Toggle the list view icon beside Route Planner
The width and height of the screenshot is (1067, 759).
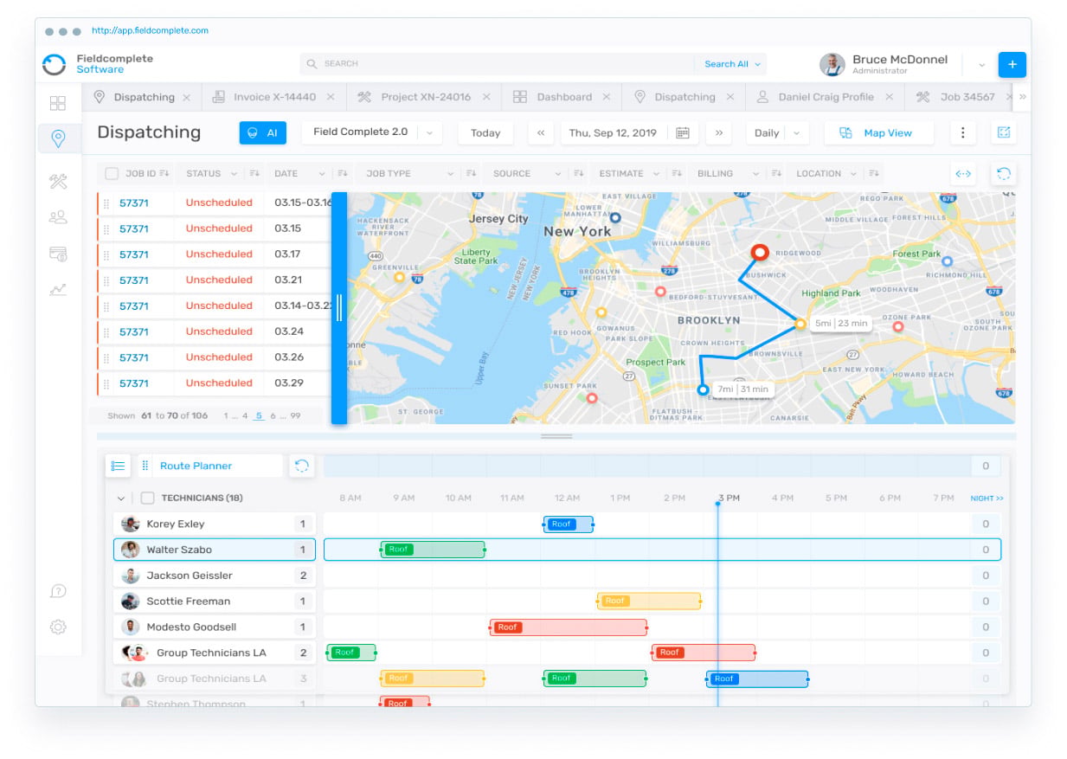[x=118, y=466]
